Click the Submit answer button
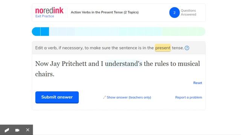 point(57,97)
